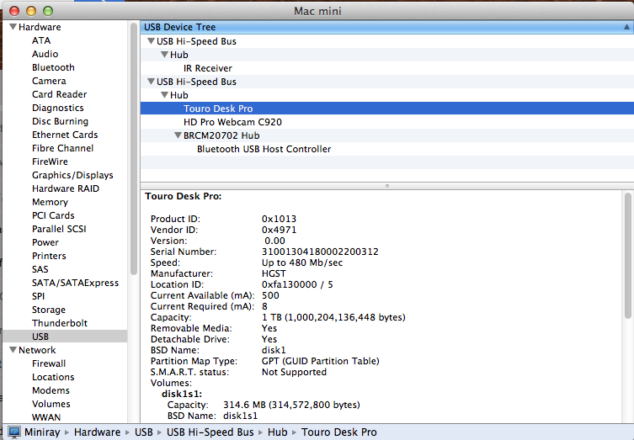Screen dimensions: 634x440
Task: Select SAS in the sidebar
Action: point(40,269)
